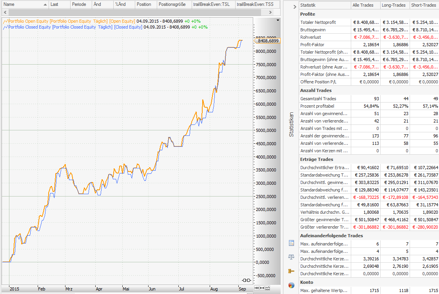439x294 pixels.
Task: Click the gavel hammer icon
Action: point(291,271)
